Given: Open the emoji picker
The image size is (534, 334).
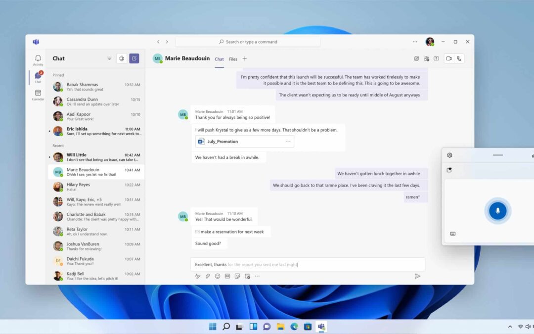Looking at the screenshot, I should (217, 276).
